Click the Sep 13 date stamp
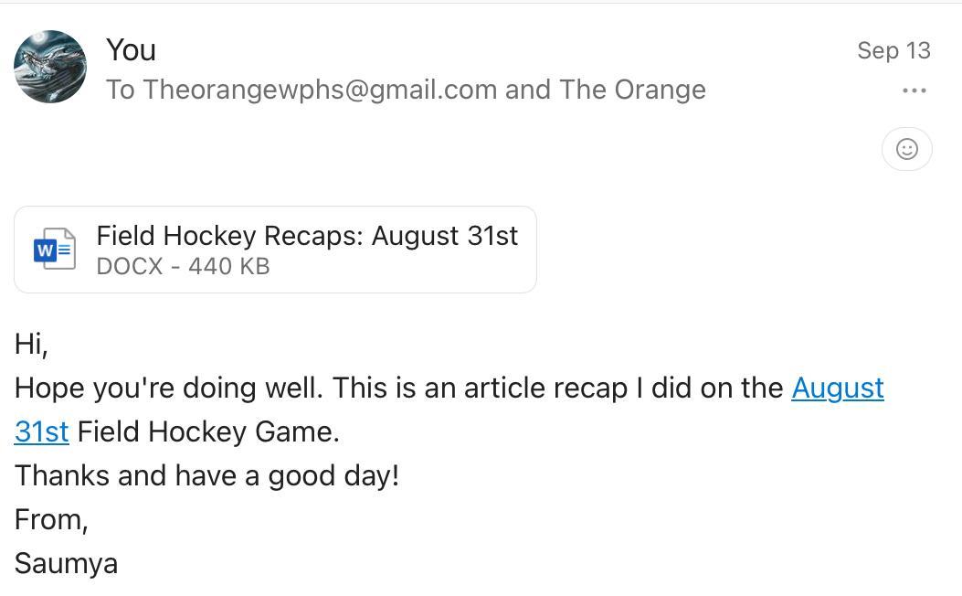The width and height of the screenshot is (962, 596). coord(893,50)
